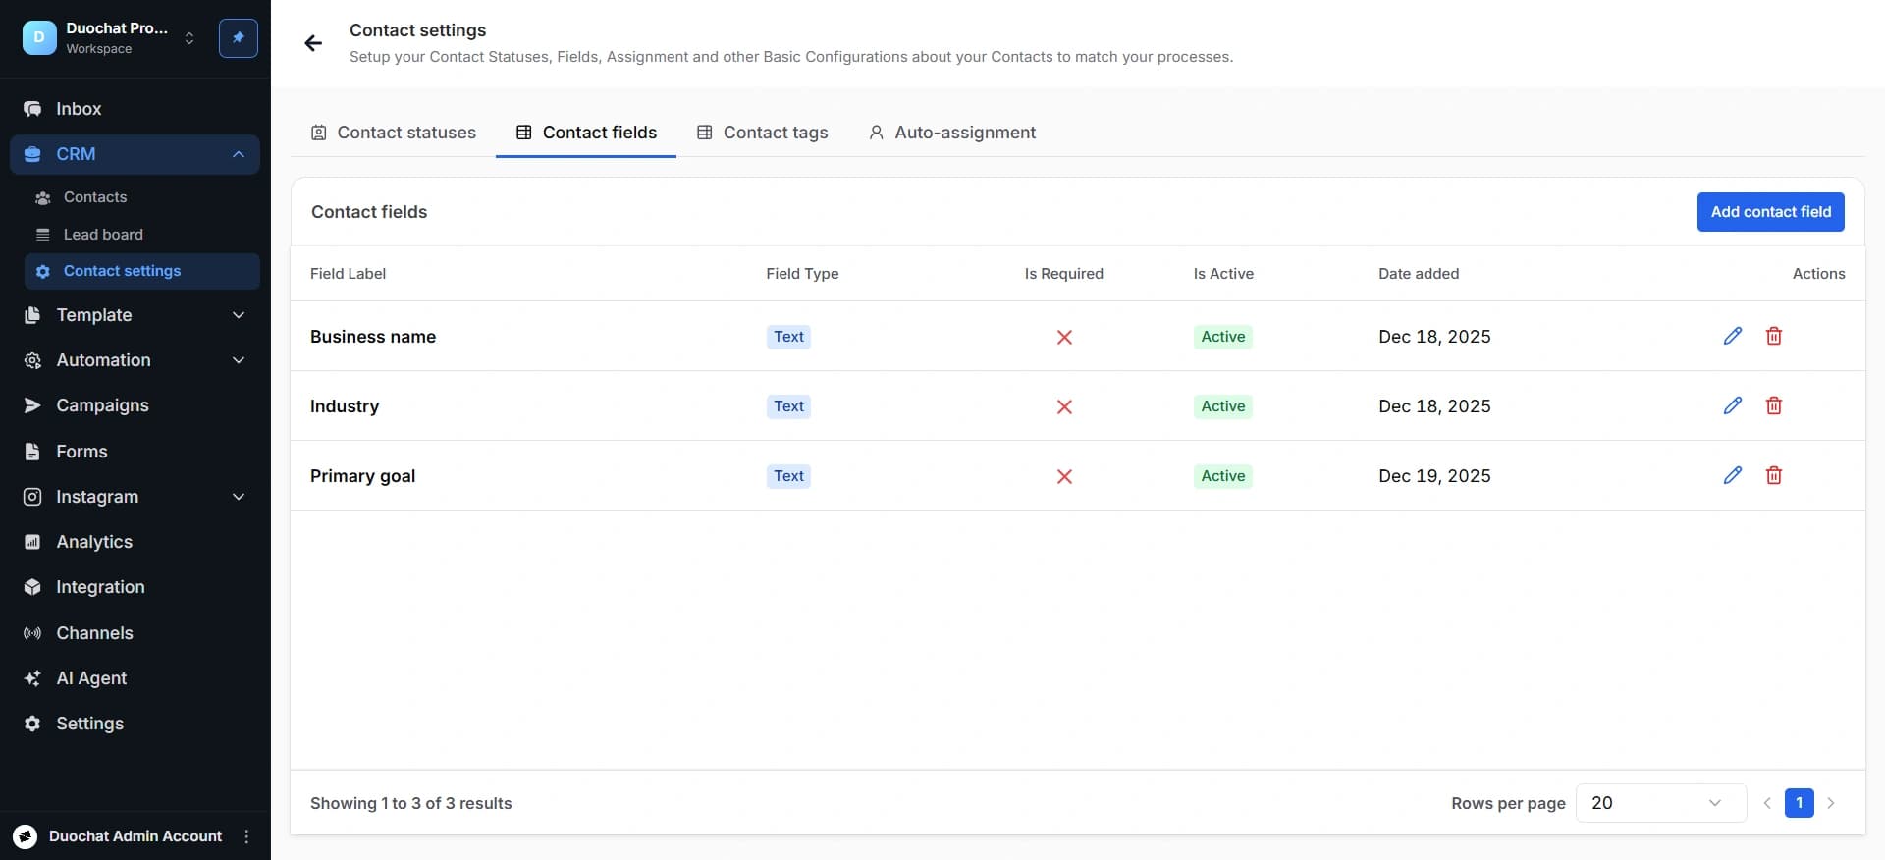Edit the Business name field with pencil icon
The image size is (1885, 860).
click(x=1733, y=336)
